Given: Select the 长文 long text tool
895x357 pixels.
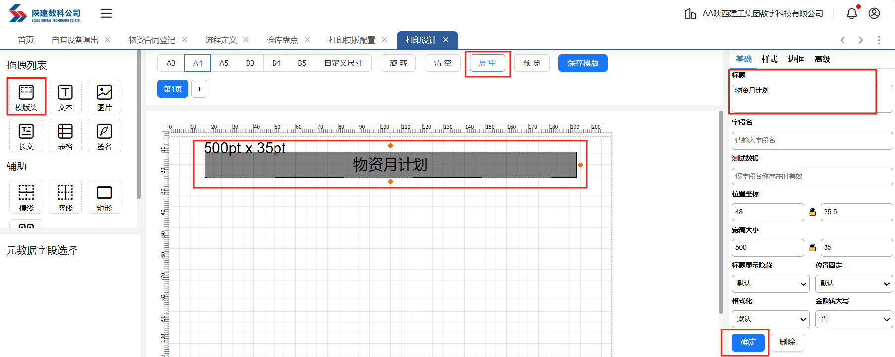Looking at the screenshot, I should pyautogui.click(x=26, y=135).
